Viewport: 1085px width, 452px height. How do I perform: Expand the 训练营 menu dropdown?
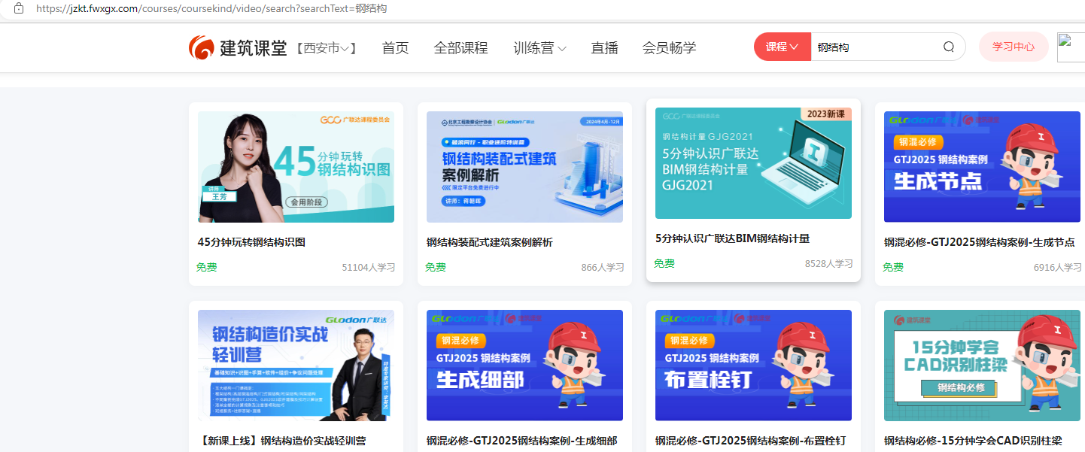click(x=539, y=47)
